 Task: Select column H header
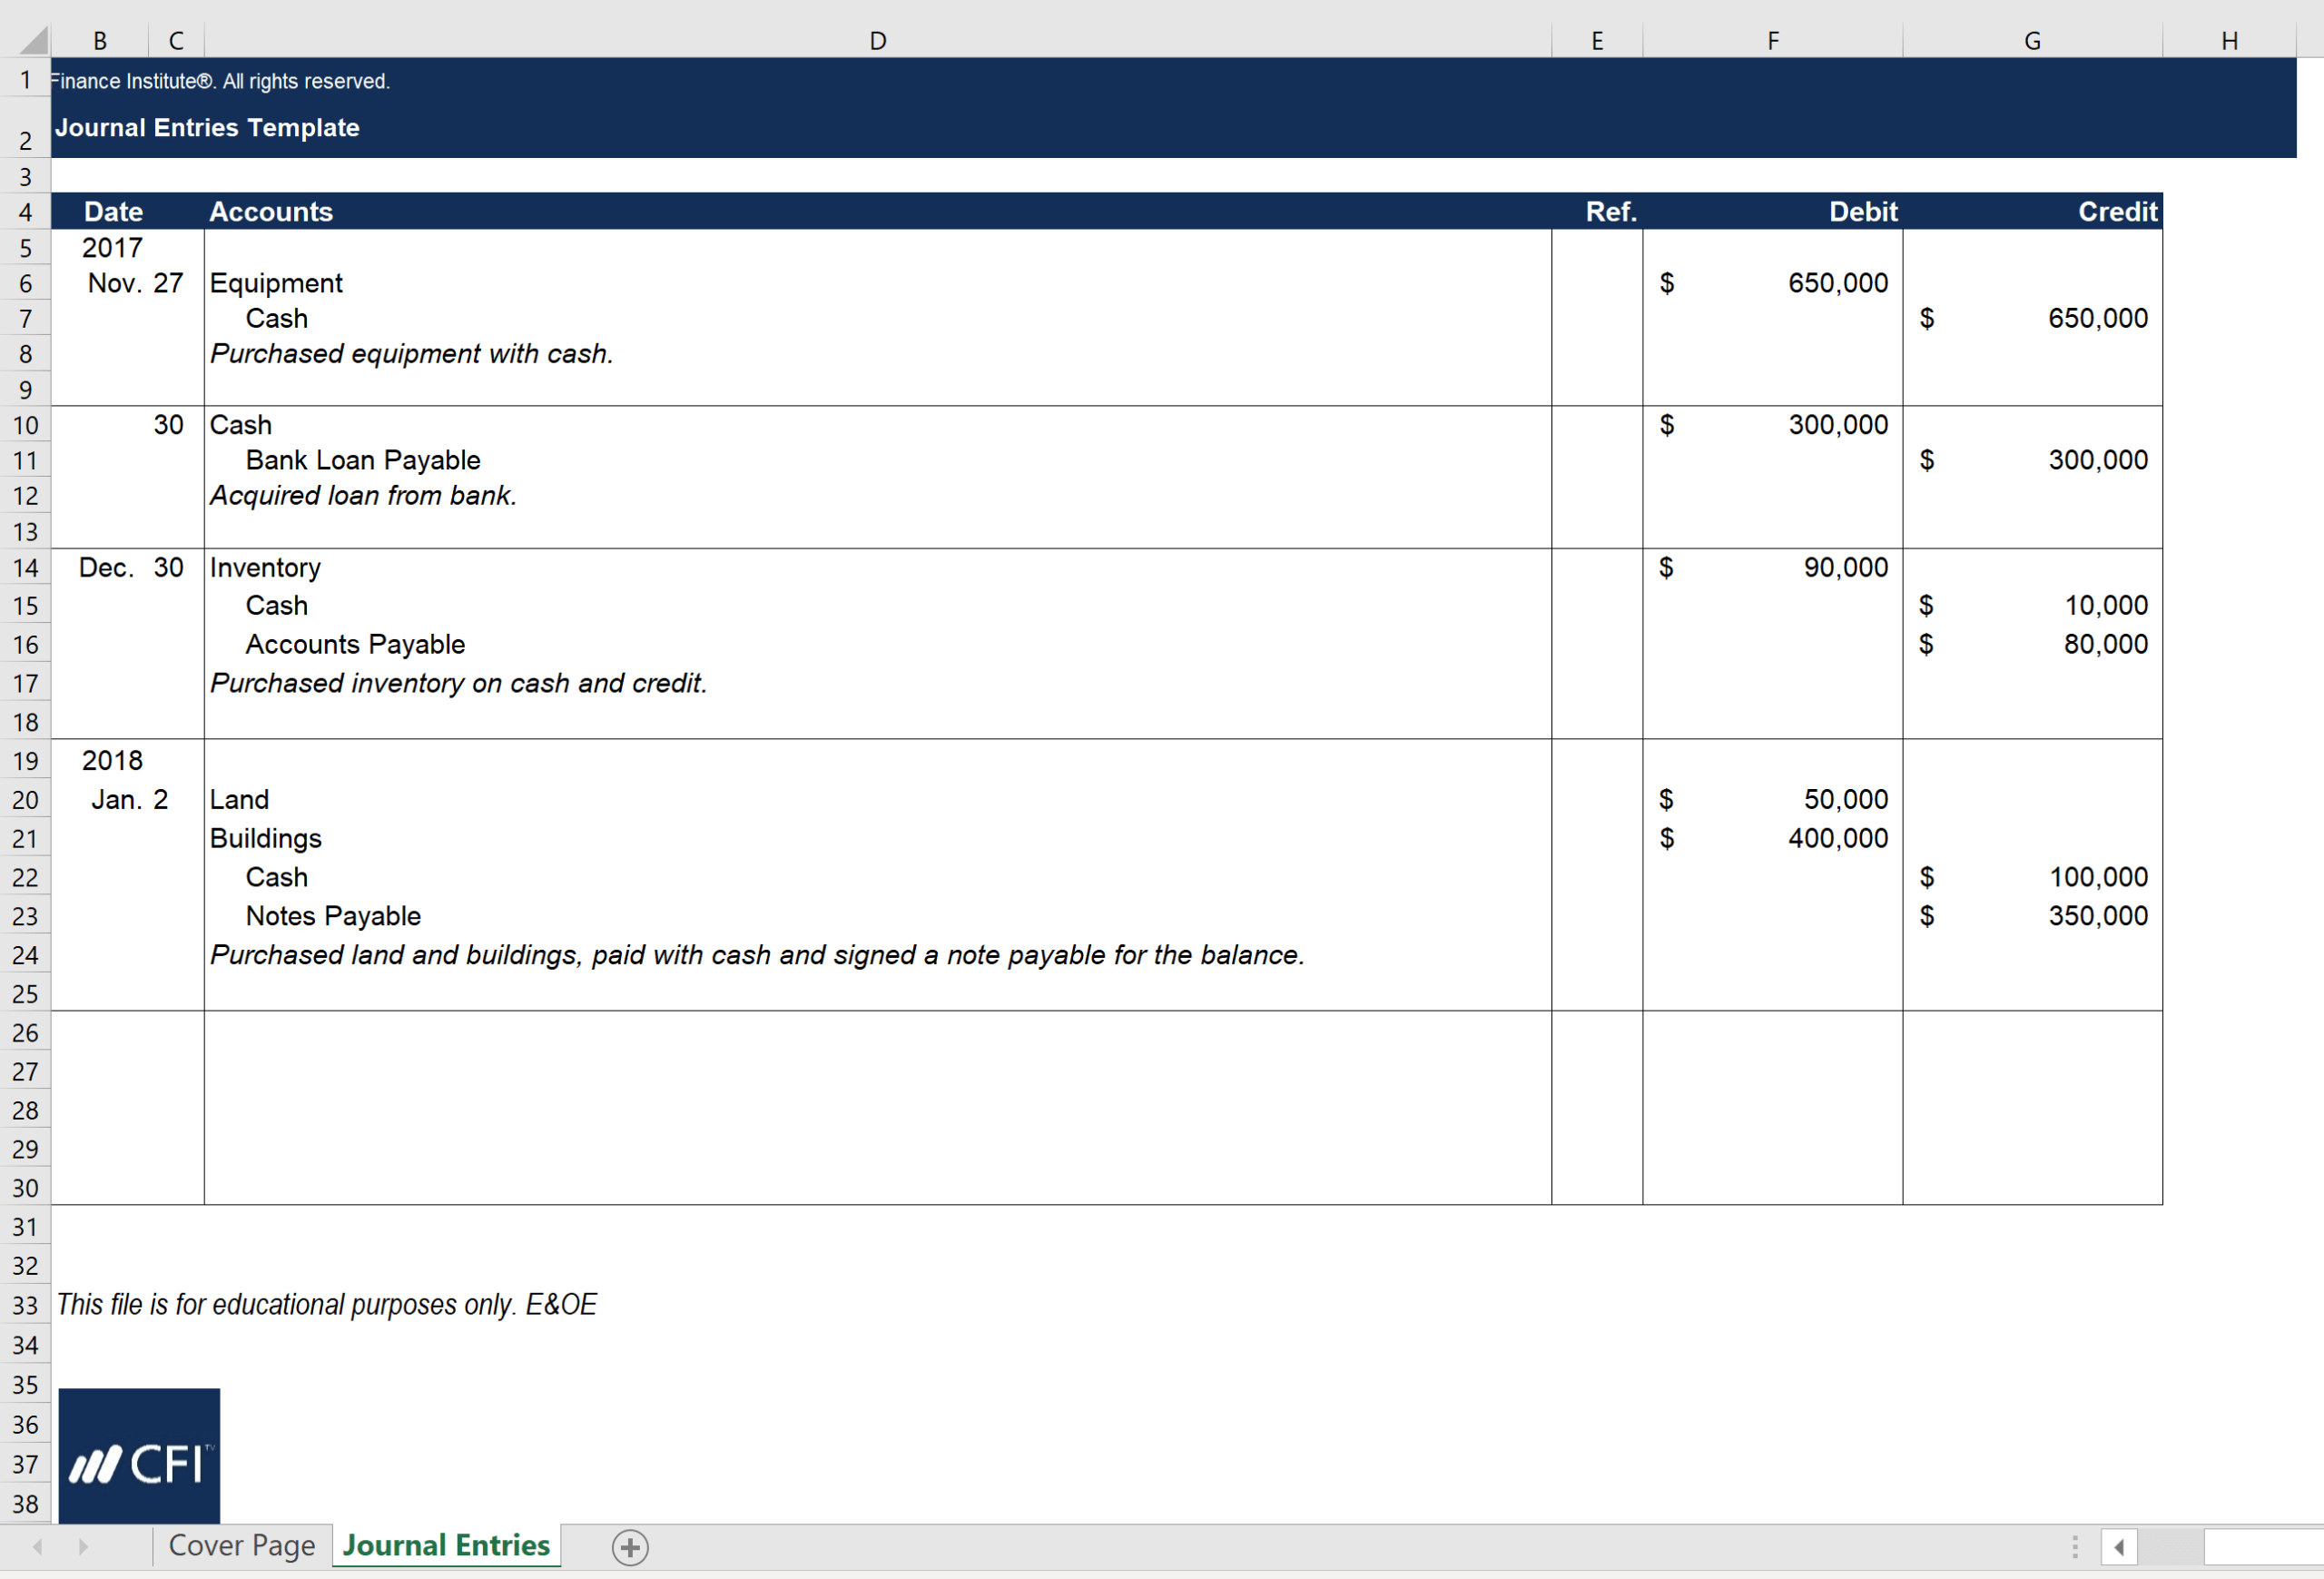pos(2229,41)
